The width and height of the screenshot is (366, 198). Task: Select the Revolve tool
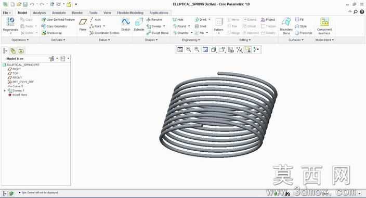(x=154, y=20)
